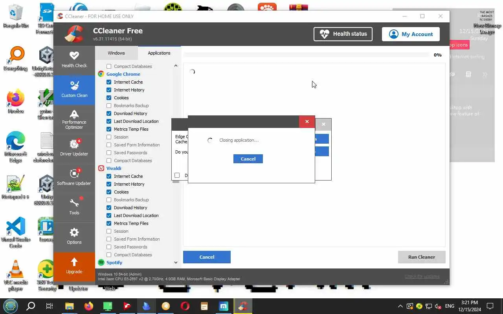Enable Saved Form Information under Vivaldi
This screenshot has width=503, height=314.
pyautogui.click(x=109, y=239)
